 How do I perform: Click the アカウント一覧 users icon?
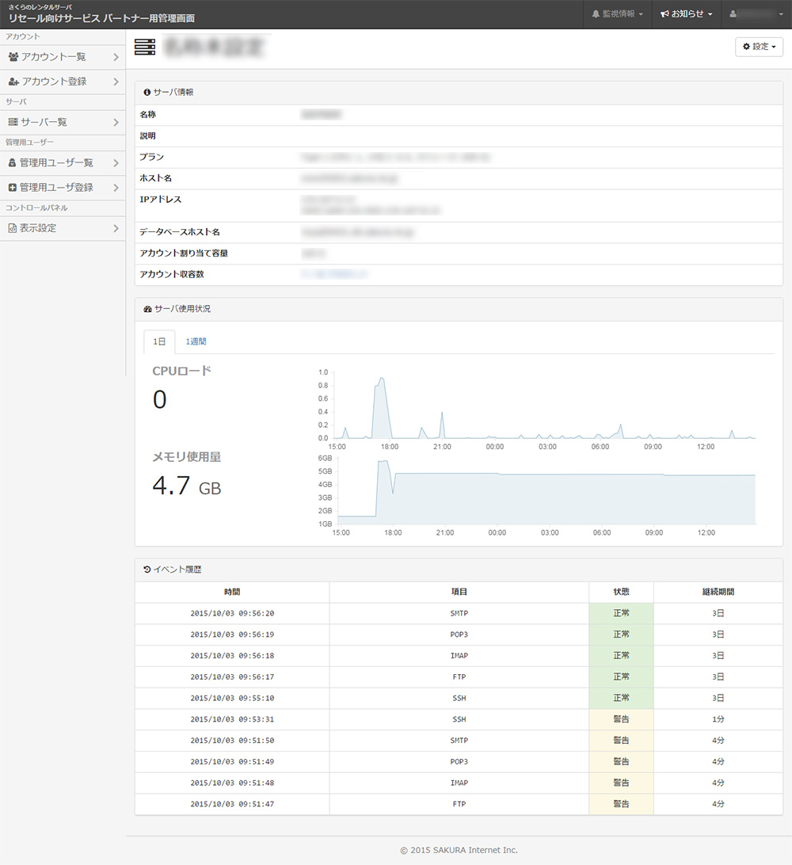click(x=13, y=57)
